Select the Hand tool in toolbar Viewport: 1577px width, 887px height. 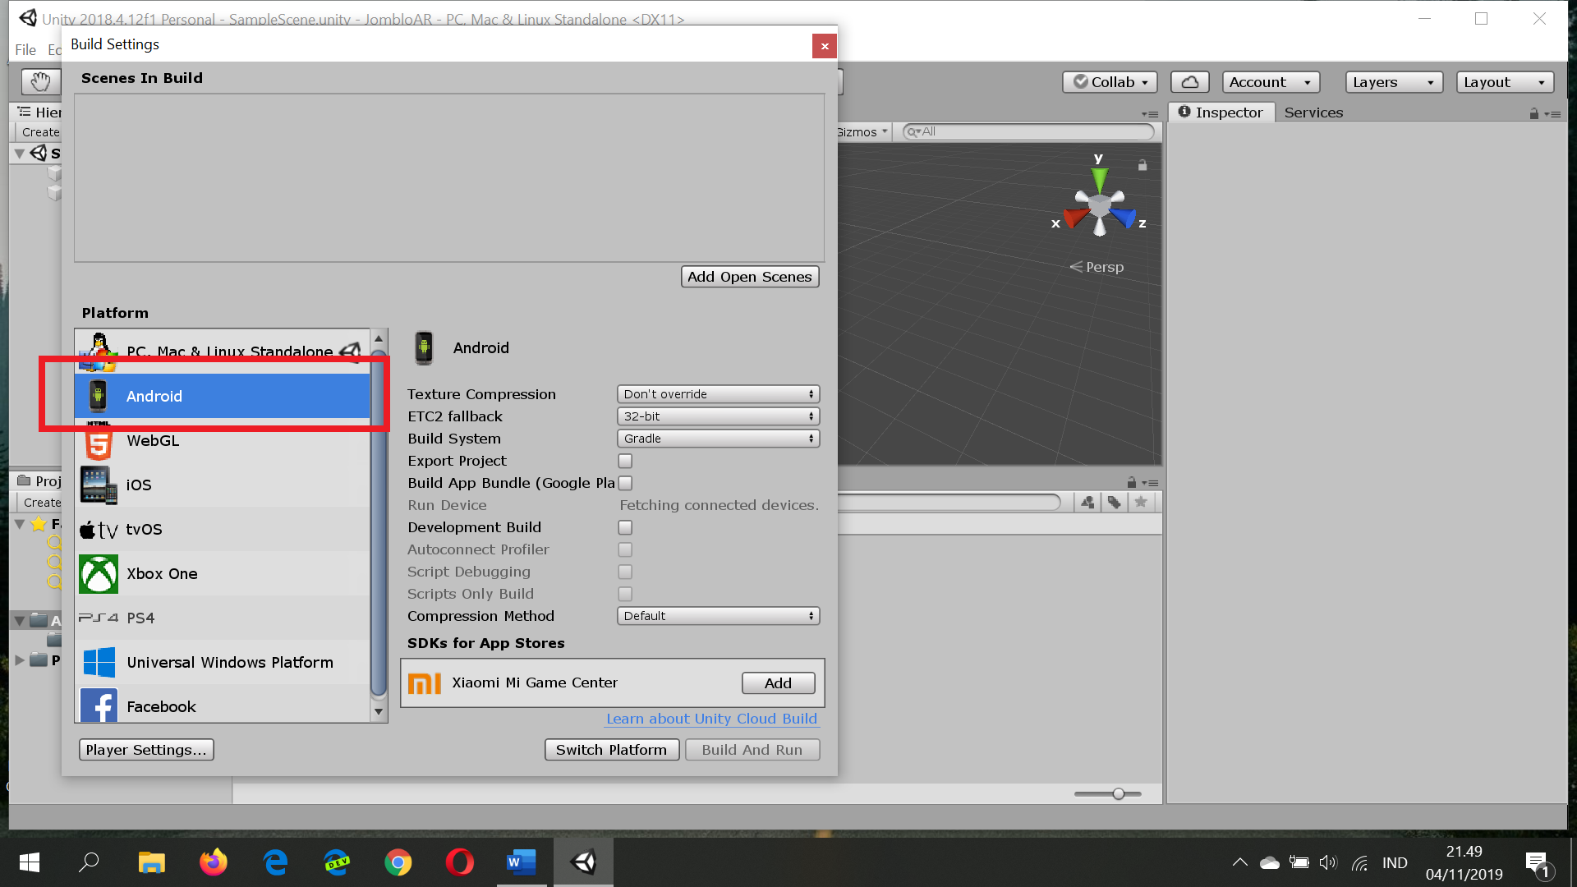[x=40, y=81]
